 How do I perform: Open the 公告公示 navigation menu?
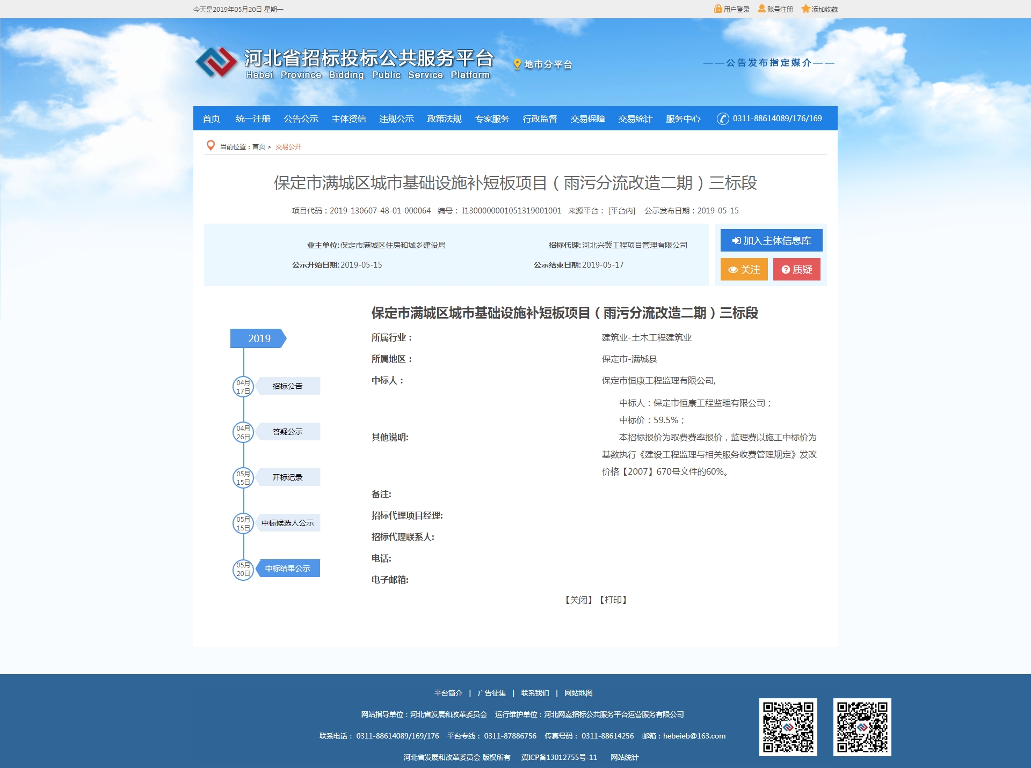point(301,119)
